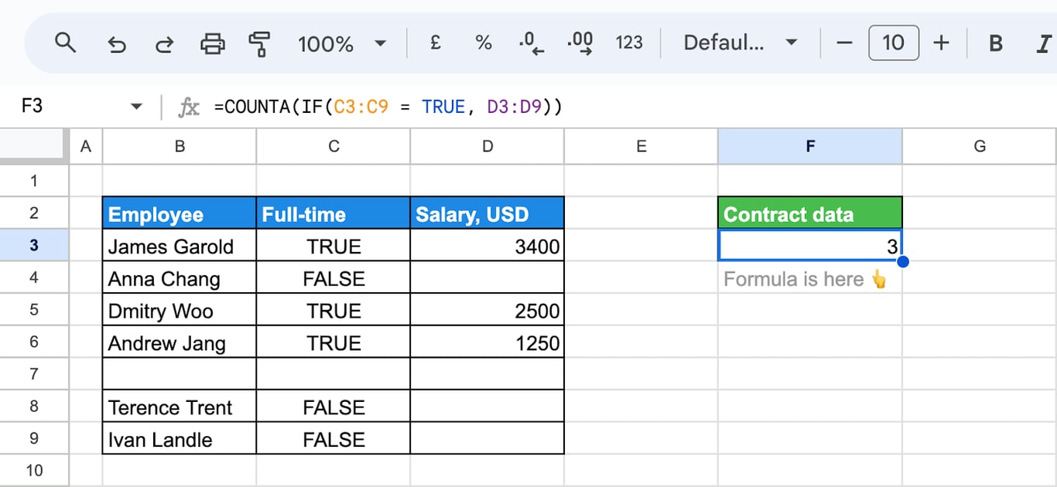Select column E header
The height and width of the screenshot is (487, 1057).
641,146
